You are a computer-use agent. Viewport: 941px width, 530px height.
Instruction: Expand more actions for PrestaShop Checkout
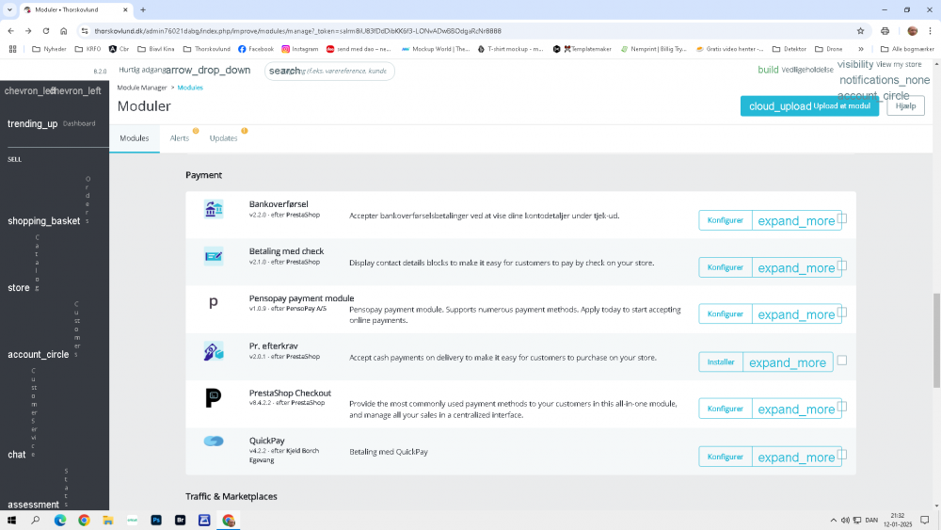click(x=796, y=409)
